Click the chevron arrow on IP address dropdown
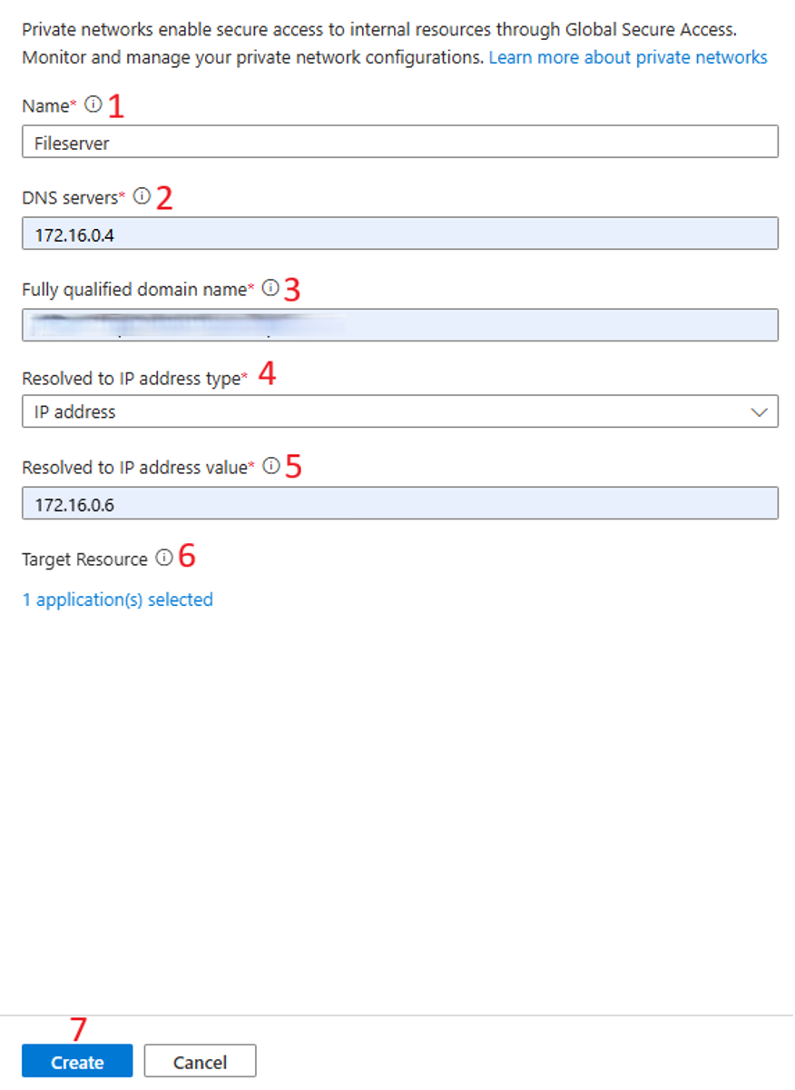This screenshot has width=795, height=1090. click(x=759, y=411)
